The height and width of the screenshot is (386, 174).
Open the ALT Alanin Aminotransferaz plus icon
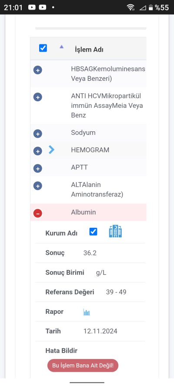(38, 186)
